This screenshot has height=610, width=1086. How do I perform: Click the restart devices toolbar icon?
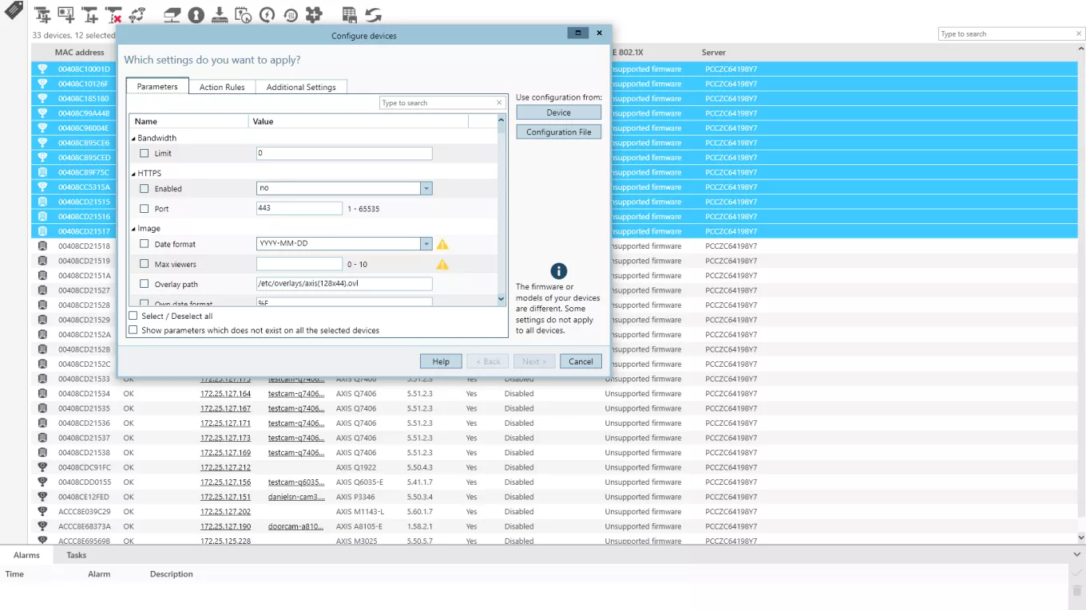(268, 14)
